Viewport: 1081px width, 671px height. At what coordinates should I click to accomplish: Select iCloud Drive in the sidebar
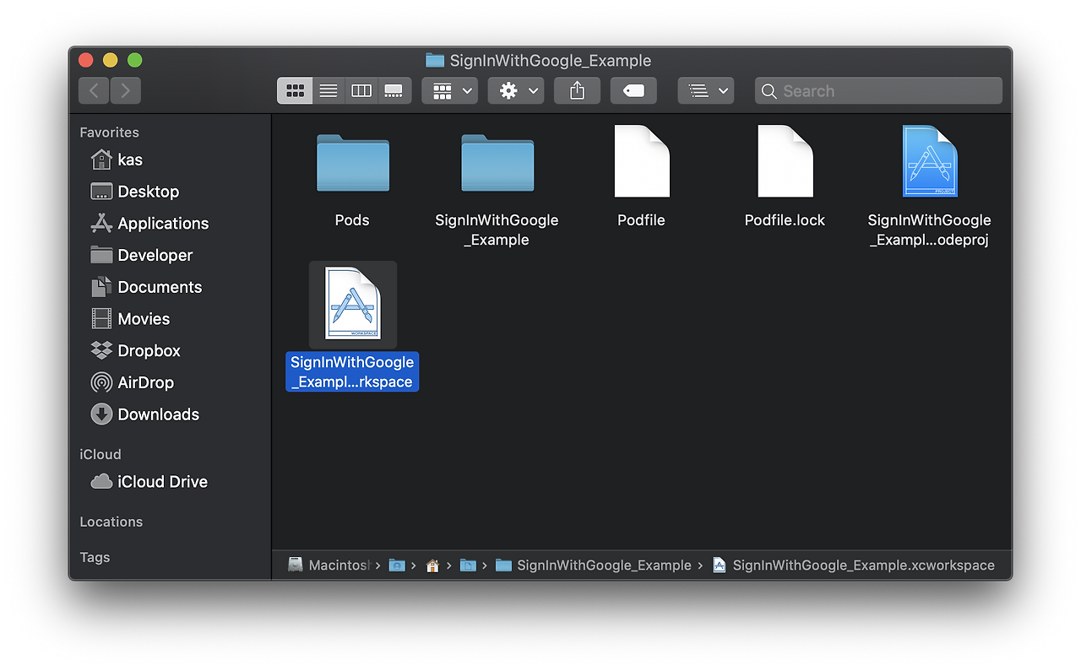tap(149, 482)
